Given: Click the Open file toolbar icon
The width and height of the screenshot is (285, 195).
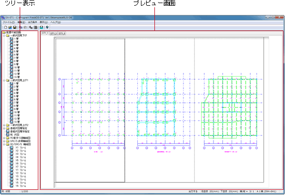Looking at the screenshot, I should click(10, 27).
